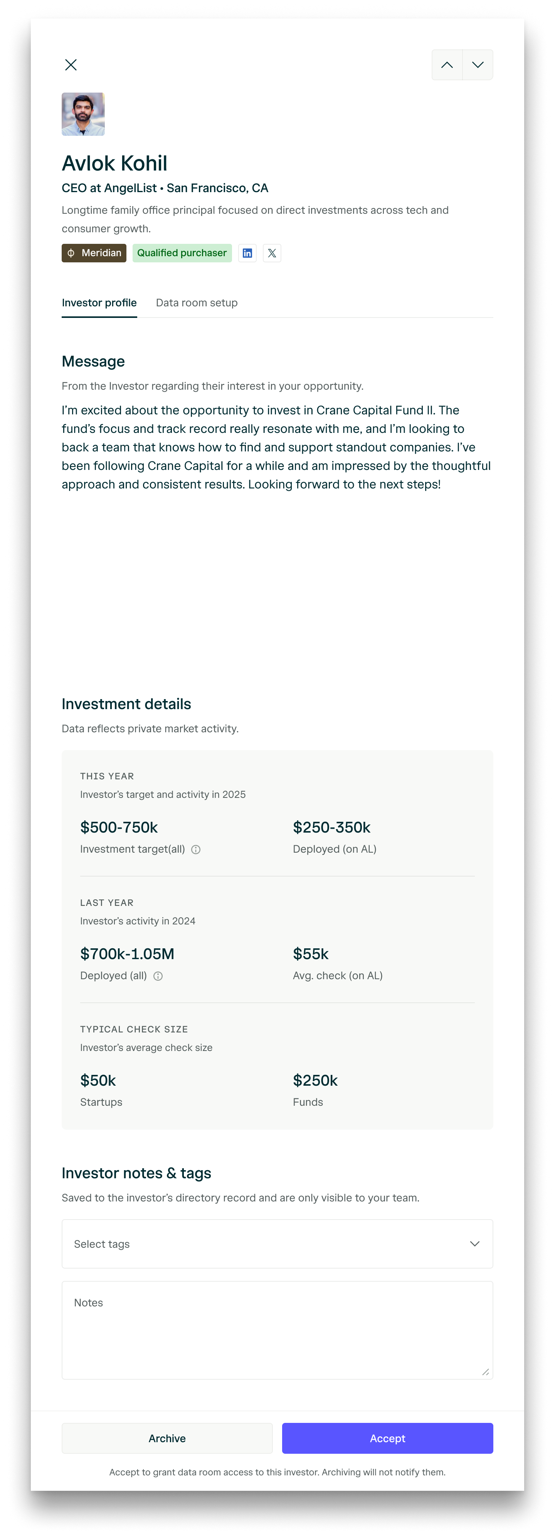Switch to the Data room setup tab
The image size is (555, 1534).
pyautogui.click(x=197, y=302)
